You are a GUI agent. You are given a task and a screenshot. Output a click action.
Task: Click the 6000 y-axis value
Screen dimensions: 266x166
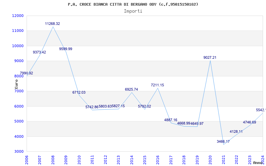coord(19,106)
